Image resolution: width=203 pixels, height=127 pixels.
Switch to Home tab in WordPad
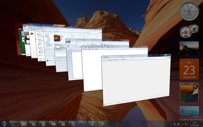pos(73,42)
